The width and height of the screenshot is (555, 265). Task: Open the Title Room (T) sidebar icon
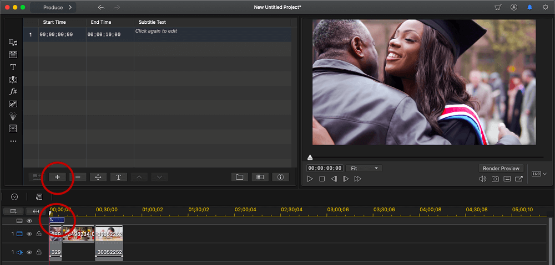tap(13, 67)
